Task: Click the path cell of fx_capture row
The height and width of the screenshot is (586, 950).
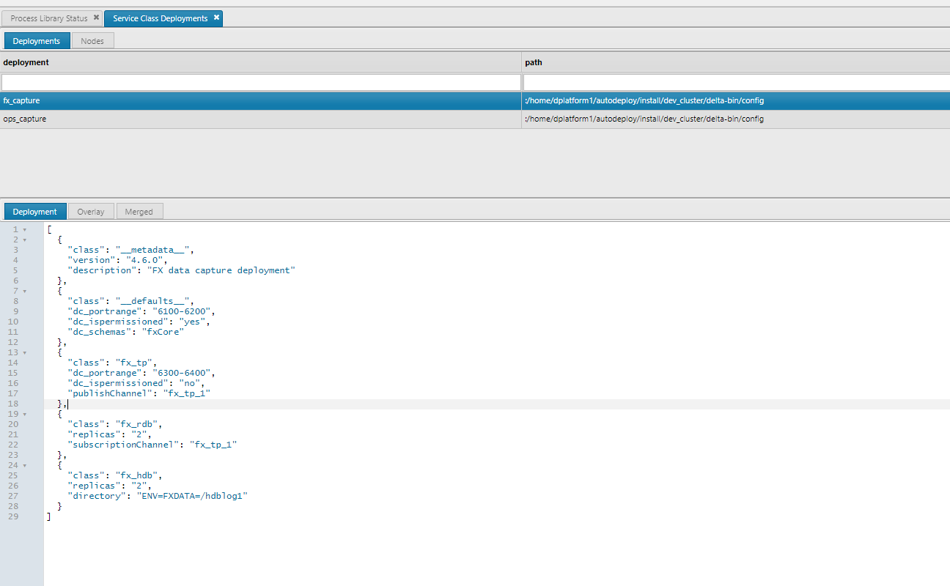Action: [x=736, y=100]
